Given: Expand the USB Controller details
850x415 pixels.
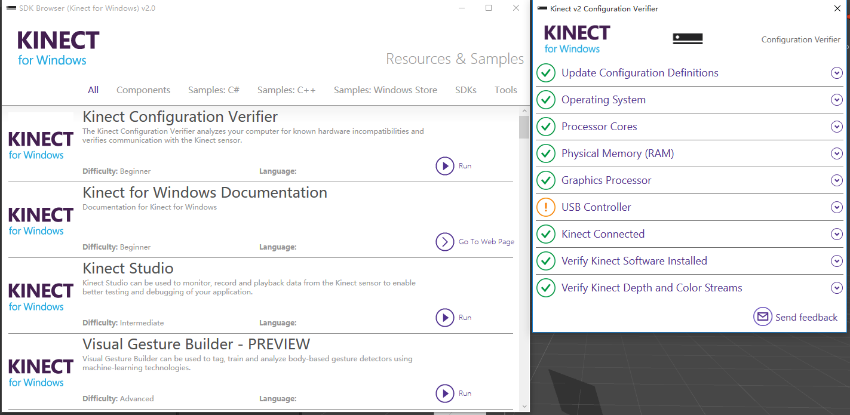Looking at the screenshot, I should [836, 207].
